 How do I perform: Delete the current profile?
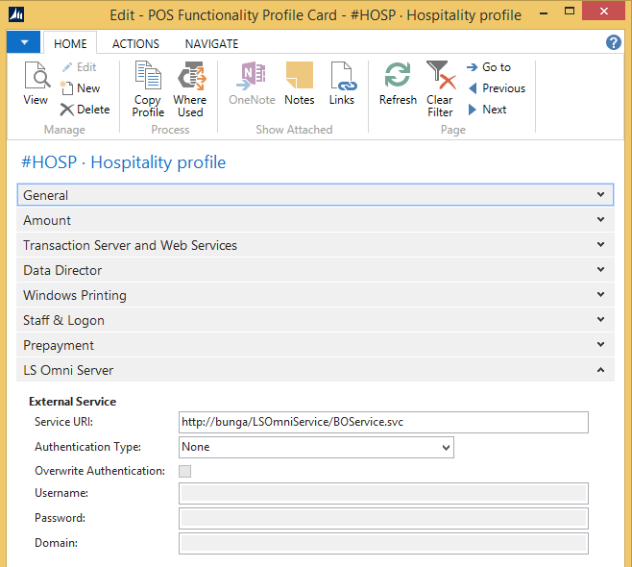click(x=85, y=110)
